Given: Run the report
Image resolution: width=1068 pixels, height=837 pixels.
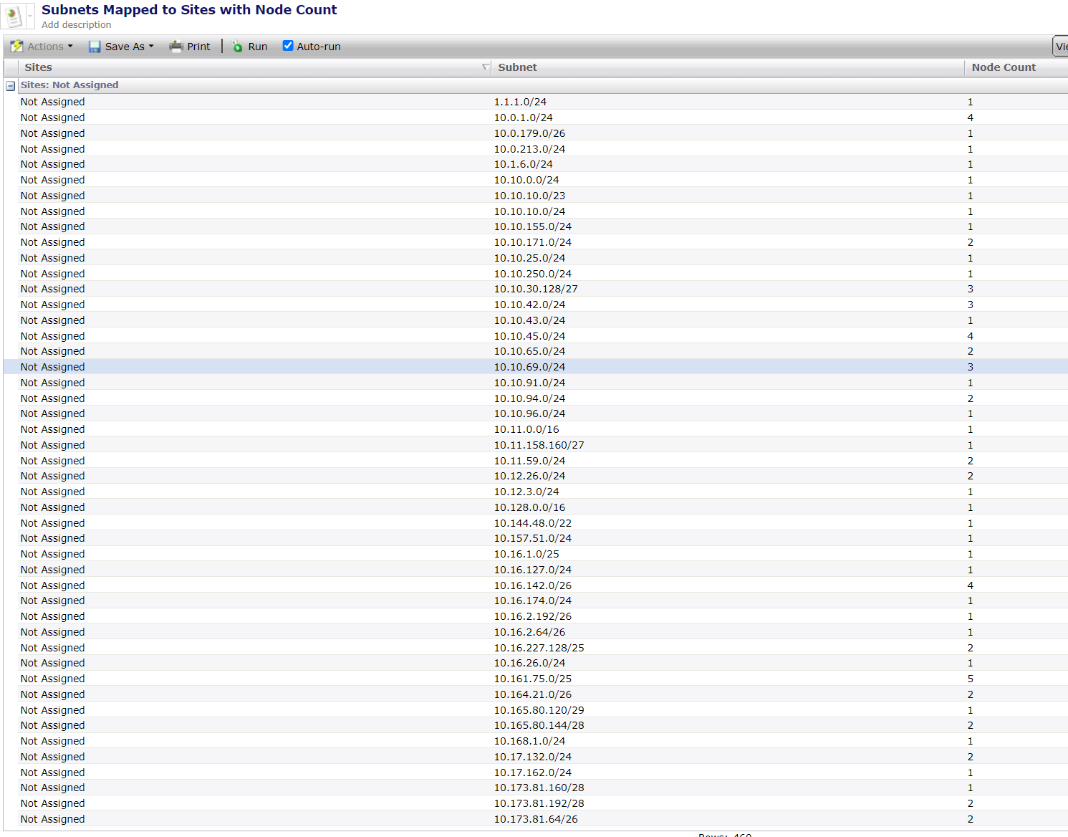Looking at the screenshot, I should point(250,47).
